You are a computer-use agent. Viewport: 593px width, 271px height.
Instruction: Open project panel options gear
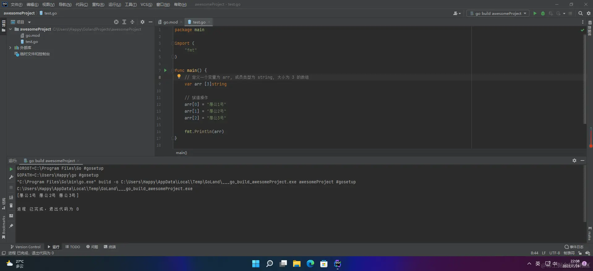(142, 22)
